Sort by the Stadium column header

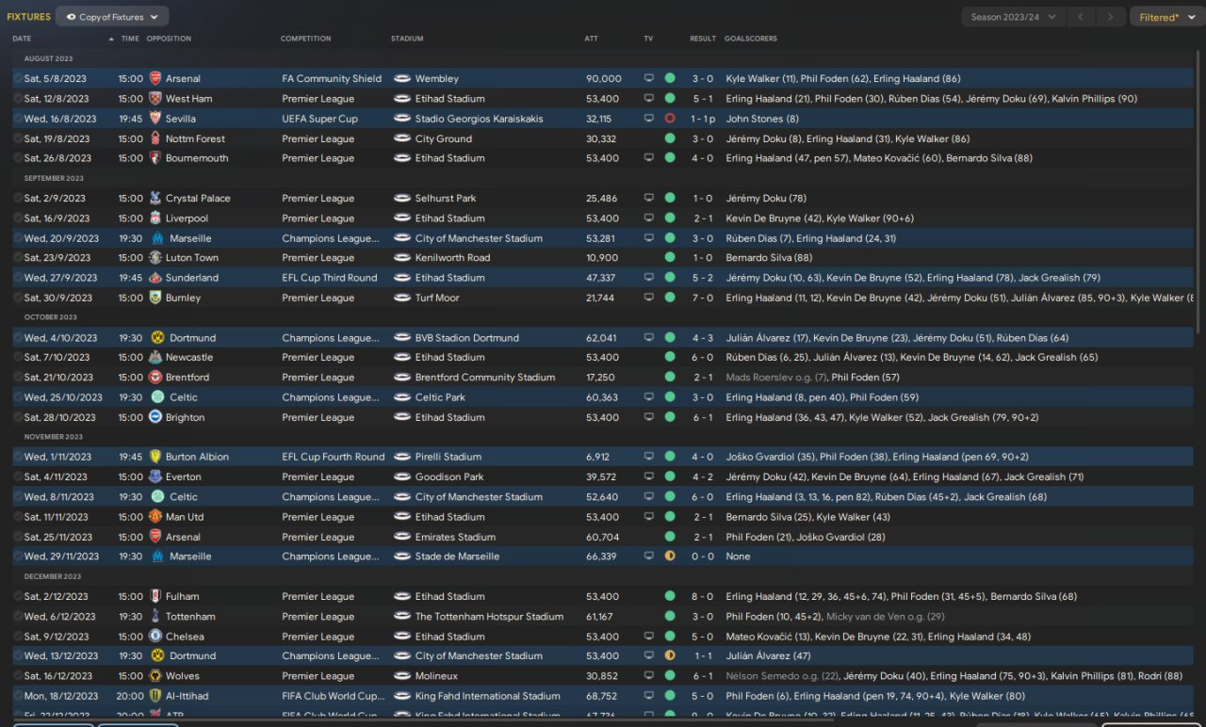tap(407, 39)
